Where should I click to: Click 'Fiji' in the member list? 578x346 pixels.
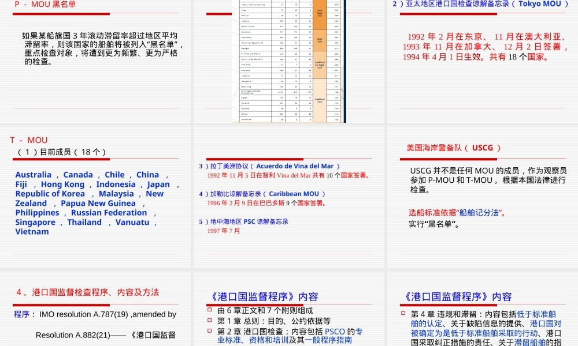tap(21, 184)
